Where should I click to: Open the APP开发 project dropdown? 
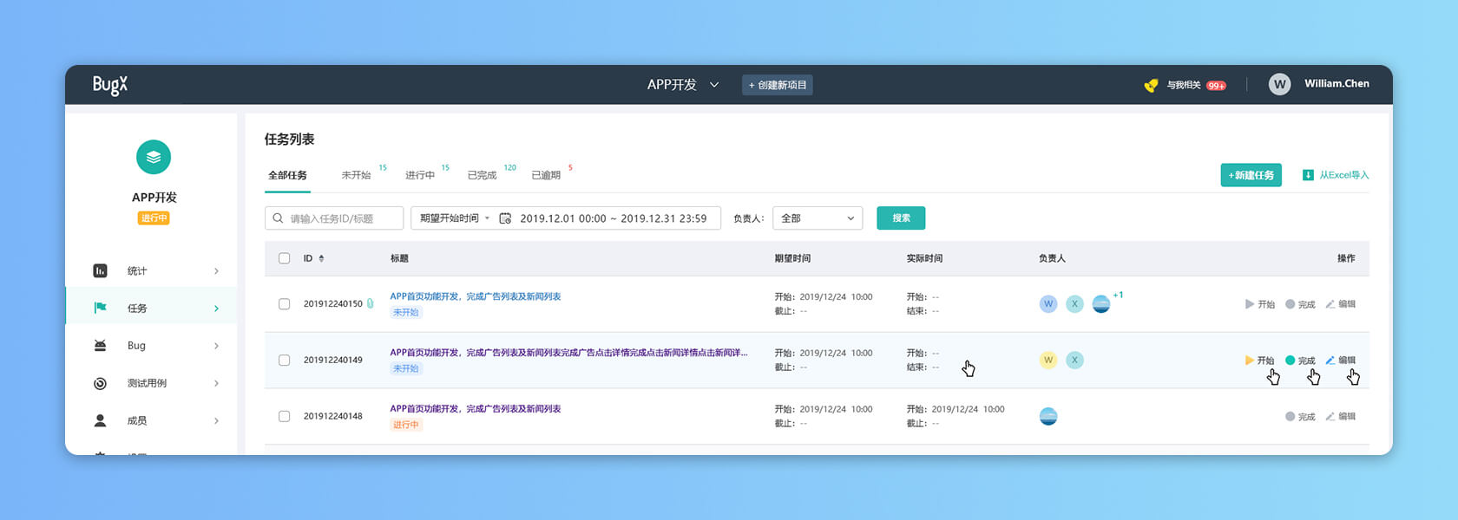[x=683, y=85]
